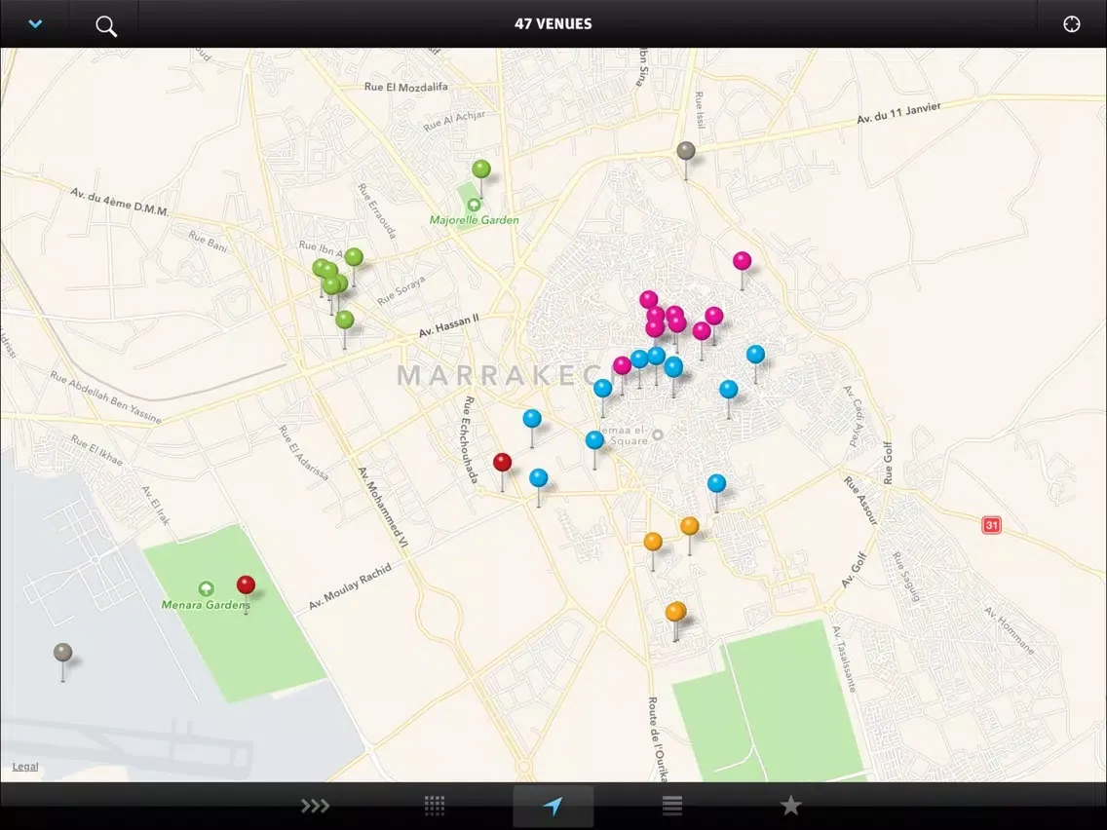1107x830 pixels.
Task: Select the map navigation arrow tab
Action: pos(553,806)
